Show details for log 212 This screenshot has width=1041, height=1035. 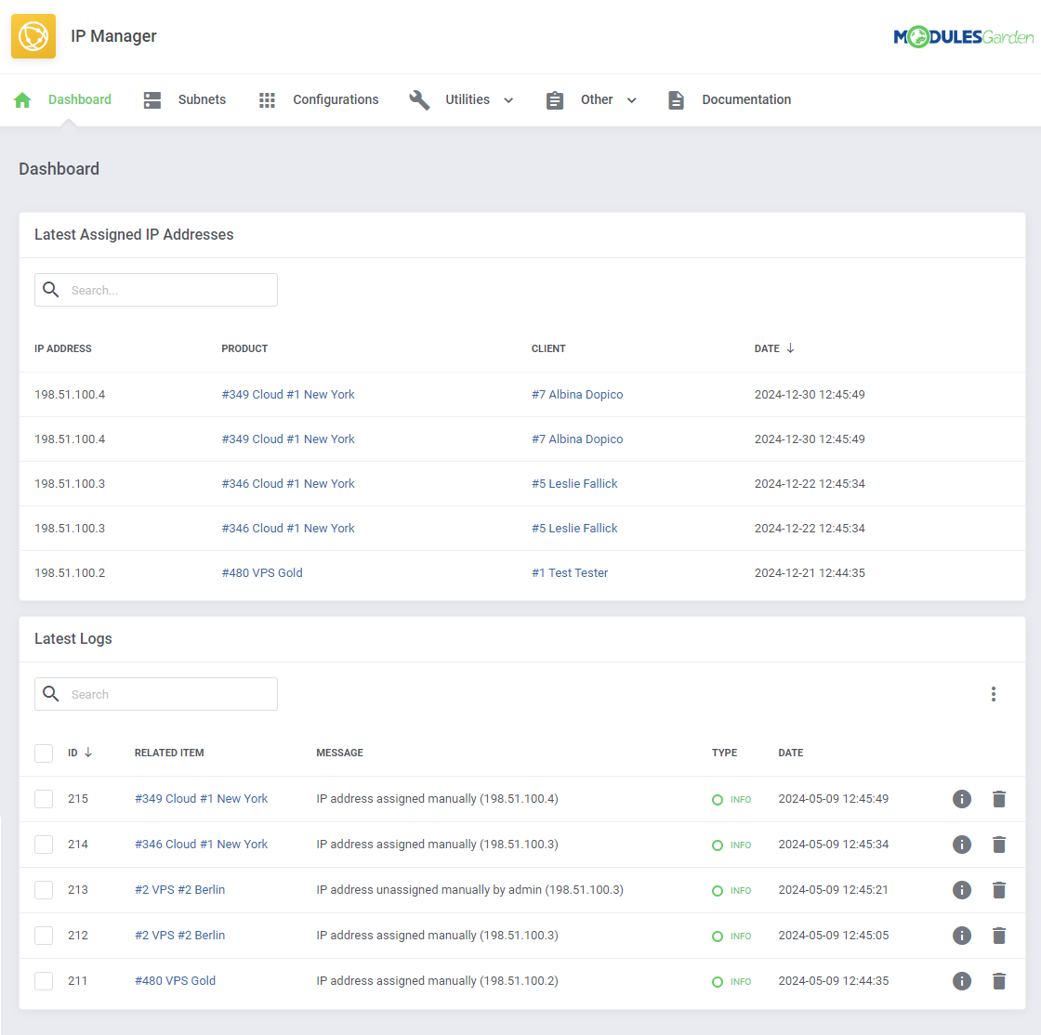point(961,936)
